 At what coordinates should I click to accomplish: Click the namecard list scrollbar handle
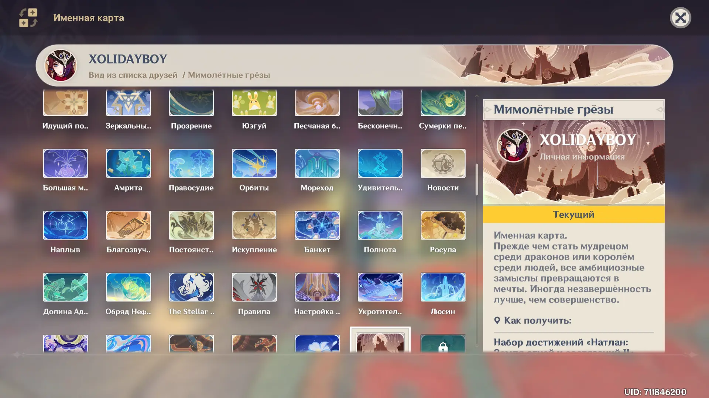click(x=477, y=179)
